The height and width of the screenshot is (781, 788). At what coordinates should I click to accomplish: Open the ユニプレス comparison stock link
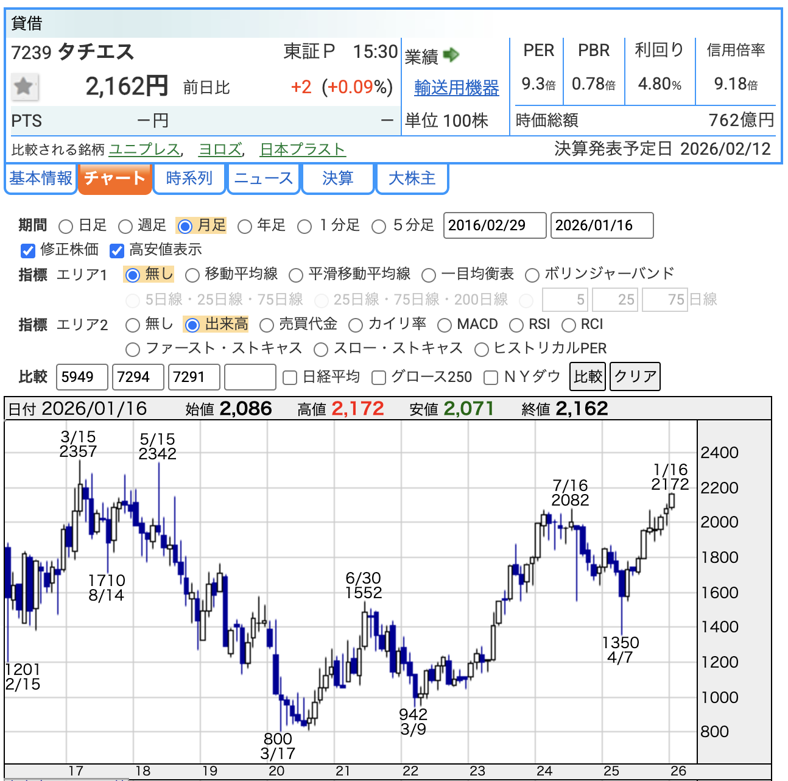pyautogui.click(x=144, y=150)
